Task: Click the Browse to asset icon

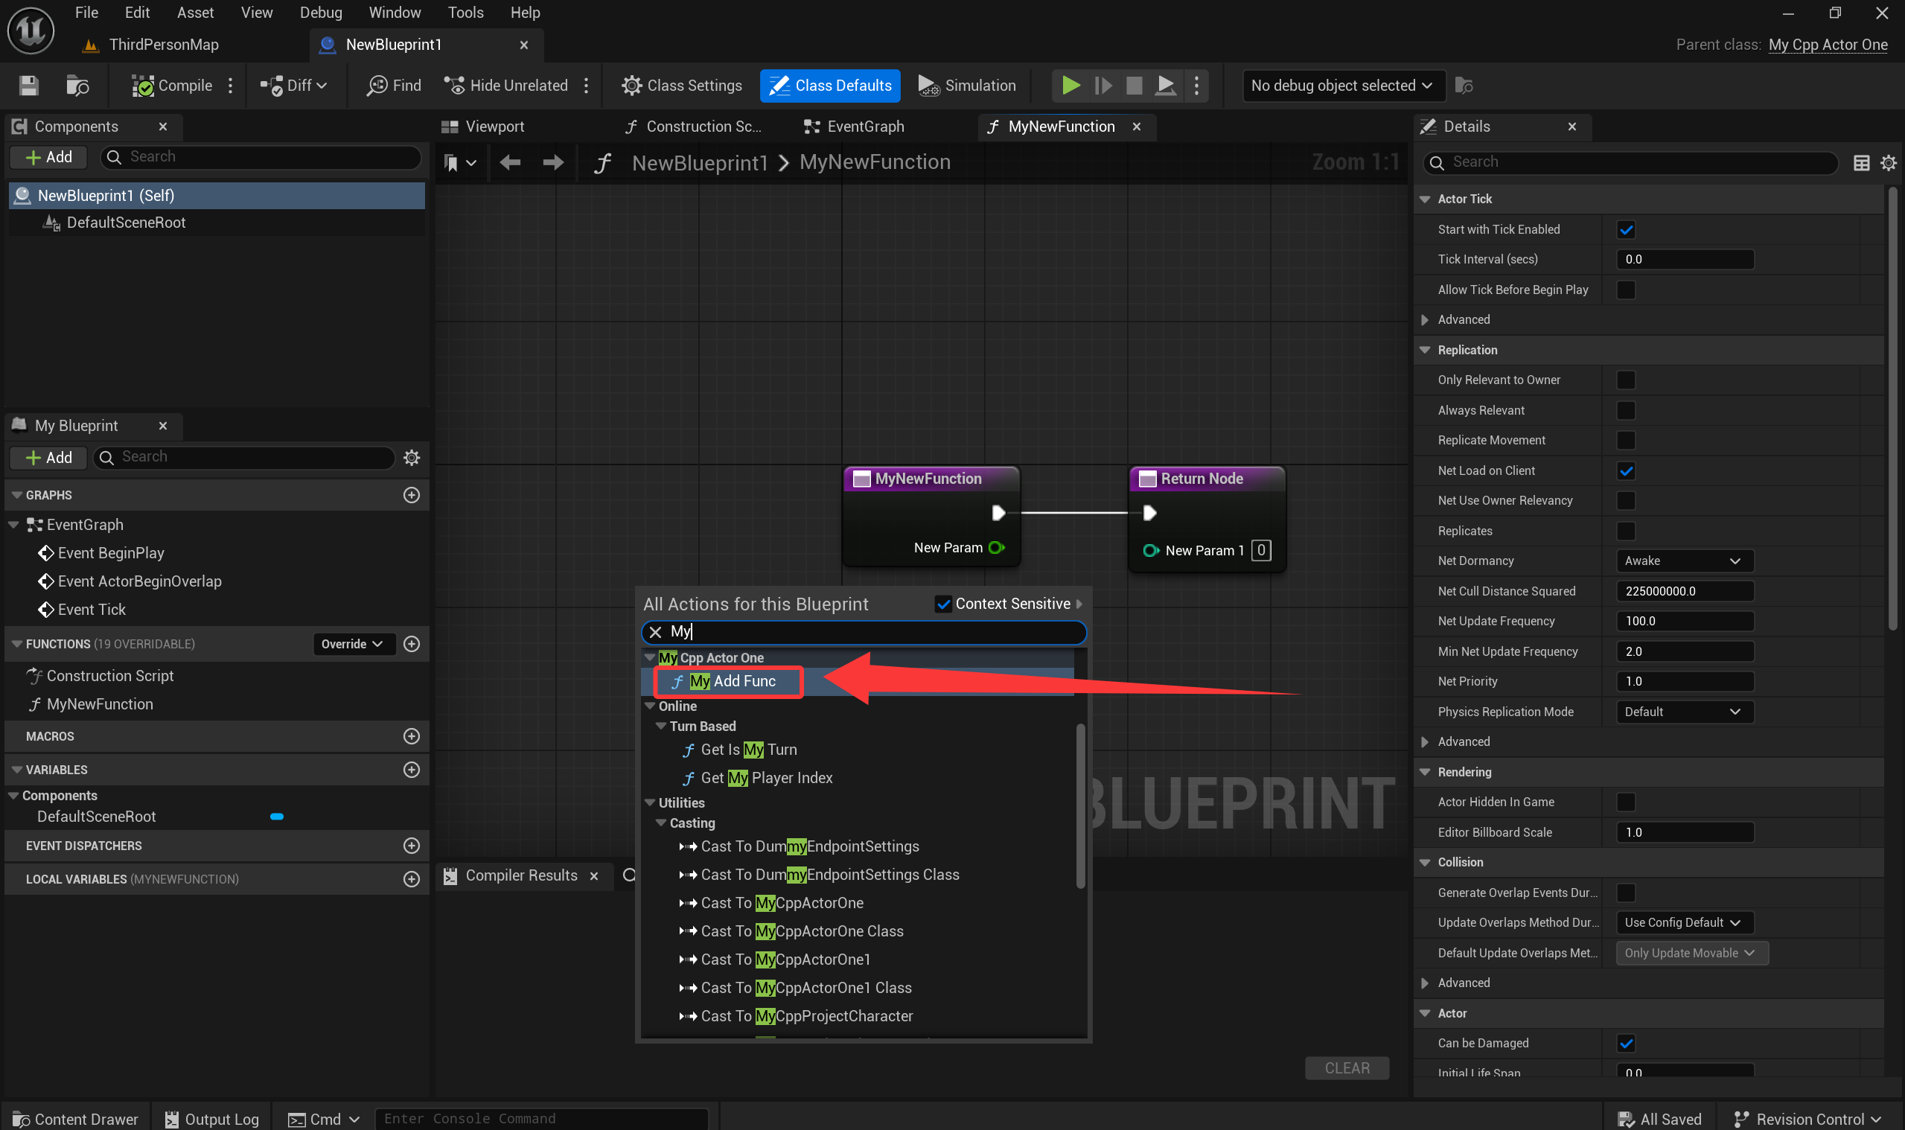Action: point(77,86)
